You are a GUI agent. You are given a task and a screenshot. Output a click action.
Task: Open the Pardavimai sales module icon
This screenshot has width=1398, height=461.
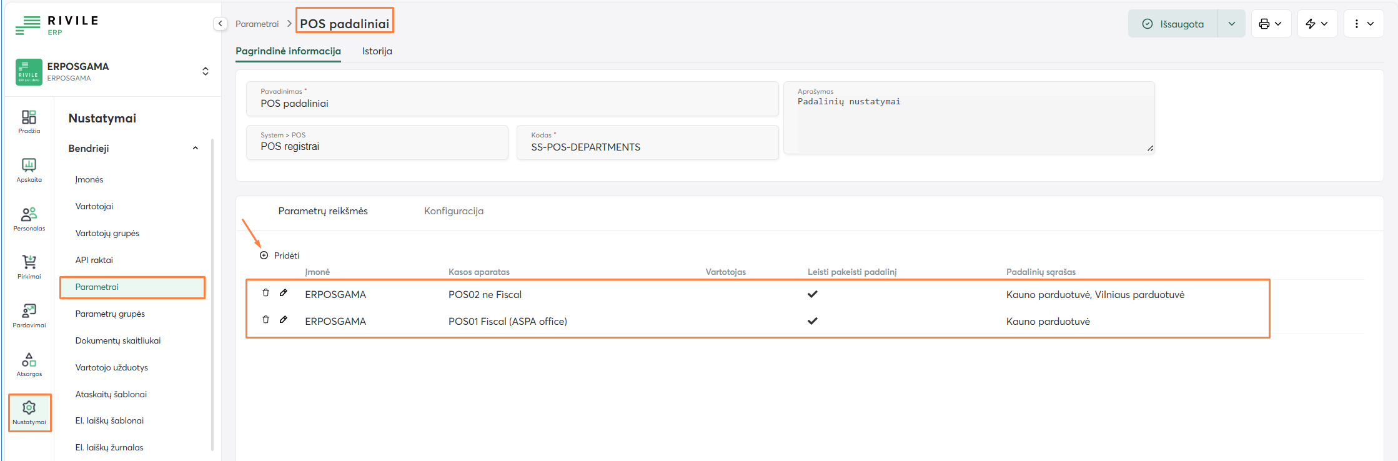29,315
